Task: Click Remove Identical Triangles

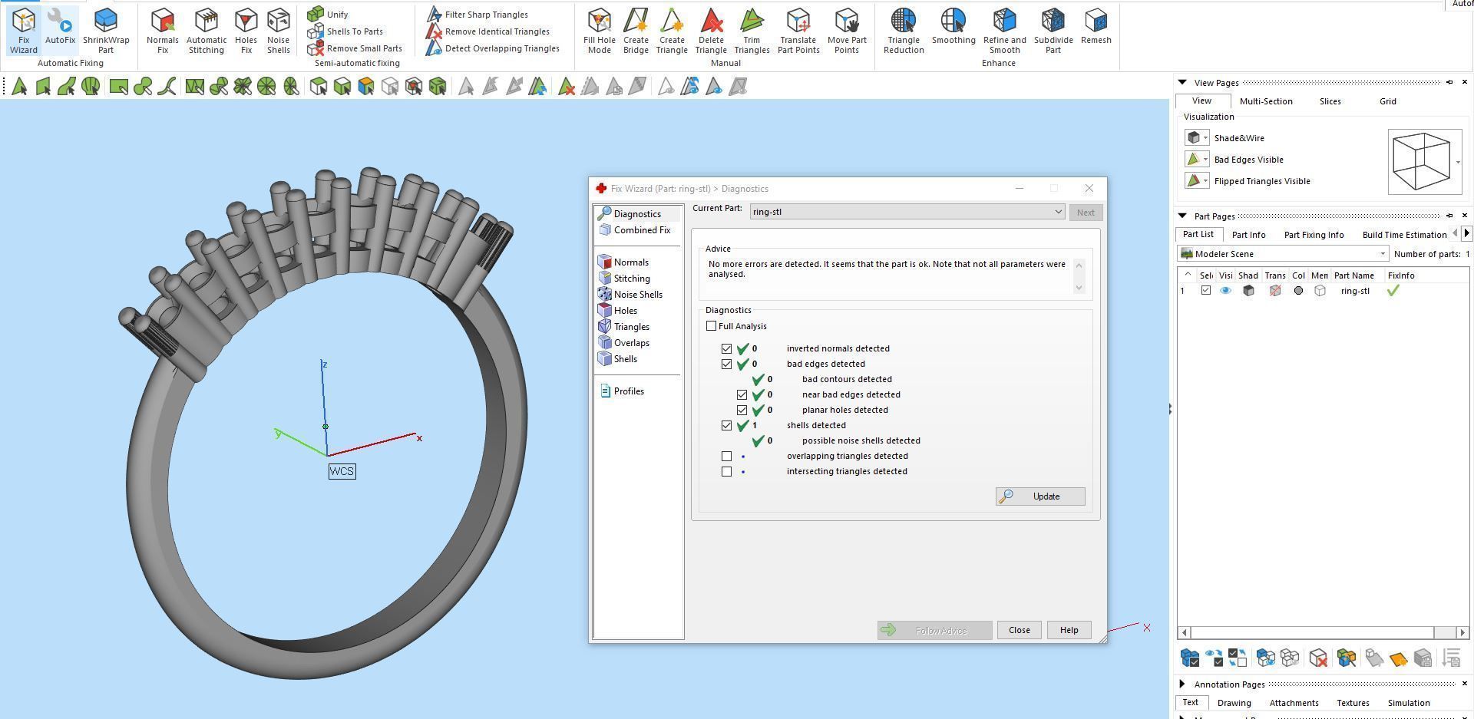Action: (488, 31)
